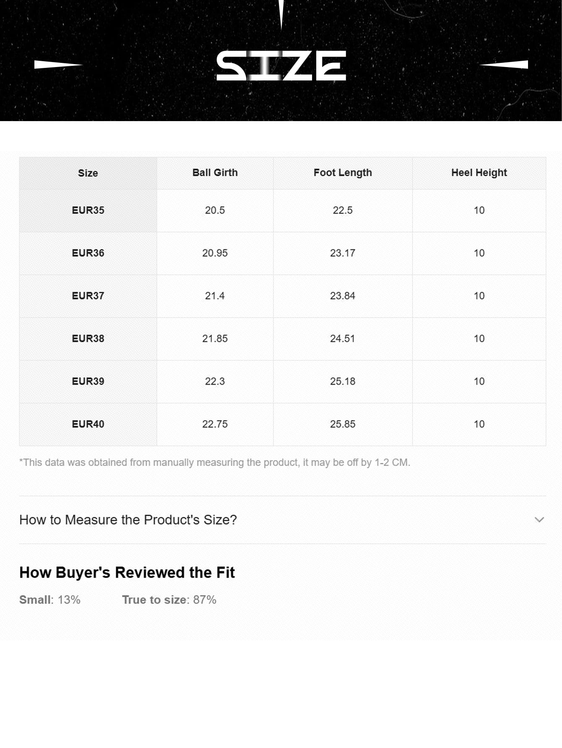The height and width of the screenshot is (748, 562).
Task: Click the Ball Girth column header
Action: [215, 173]
